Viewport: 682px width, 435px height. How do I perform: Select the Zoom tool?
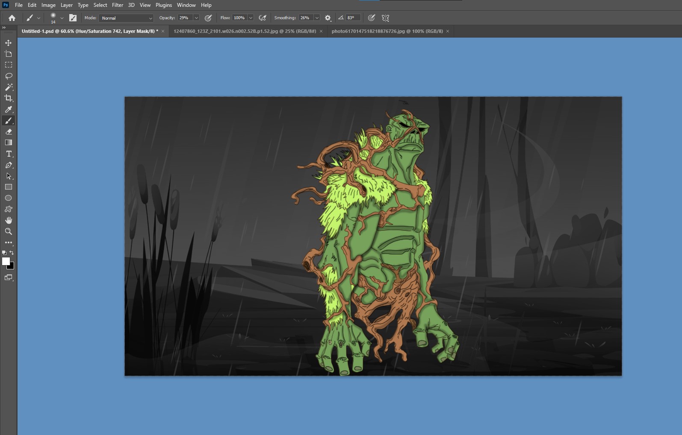point(9,231)
